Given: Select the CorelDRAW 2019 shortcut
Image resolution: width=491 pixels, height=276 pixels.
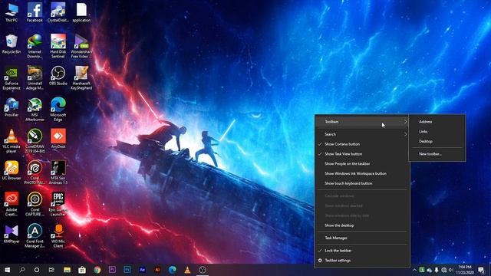Looking at the screenshot, I should [35, 141].
